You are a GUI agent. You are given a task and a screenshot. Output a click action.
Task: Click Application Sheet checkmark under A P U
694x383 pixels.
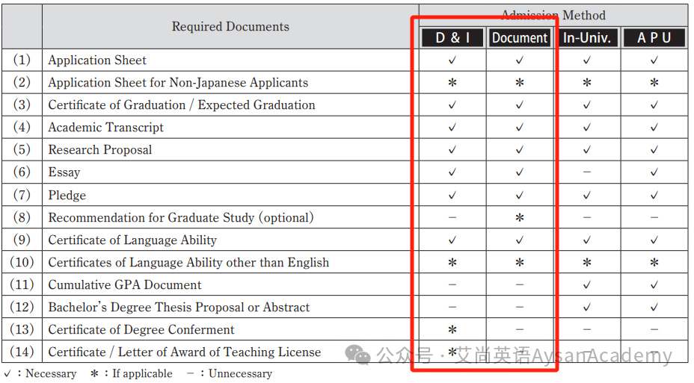coord(654,60)
